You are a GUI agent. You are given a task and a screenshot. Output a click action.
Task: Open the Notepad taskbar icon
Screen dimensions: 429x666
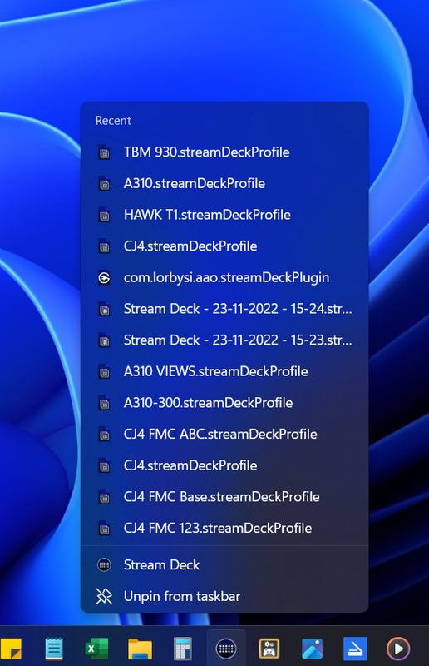pyautogui.click(x=54, y=649)
